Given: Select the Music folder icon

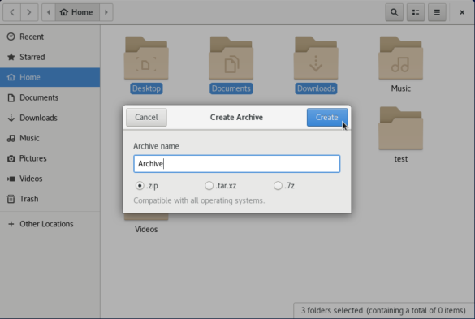Looking at the screenshot, I should tap(400, 58).
